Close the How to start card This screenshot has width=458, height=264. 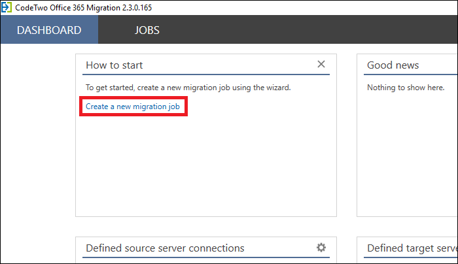(321, 64)
